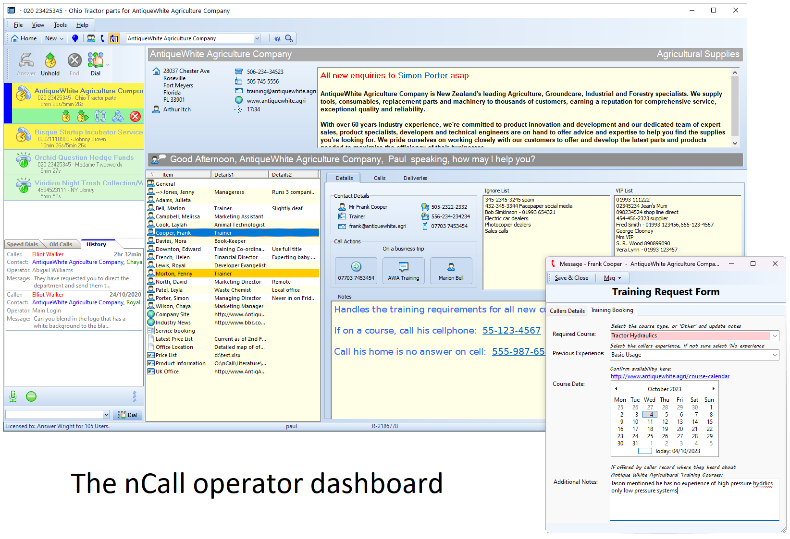Go to Home in the toolbar

(x=24, y=38)
